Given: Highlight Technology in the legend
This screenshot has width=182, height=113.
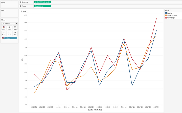Looking at the screenshot, I should [x=171, y=18].
